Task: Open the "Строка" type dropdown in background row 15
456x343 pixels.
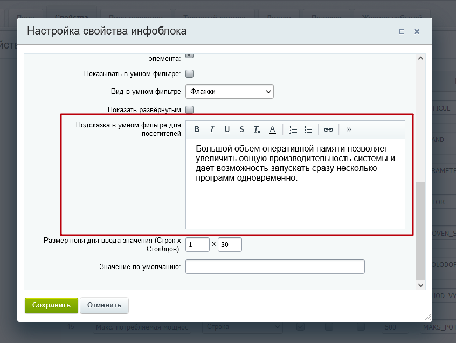Action: tap(242, 327)
